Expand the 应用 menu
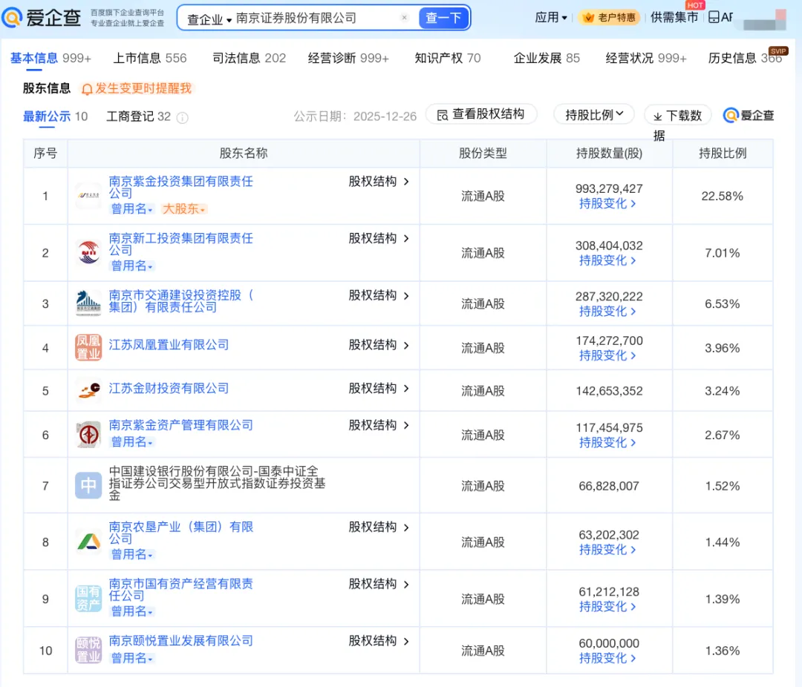The height and width of the screenshot is (687, 802). (551, 17)
